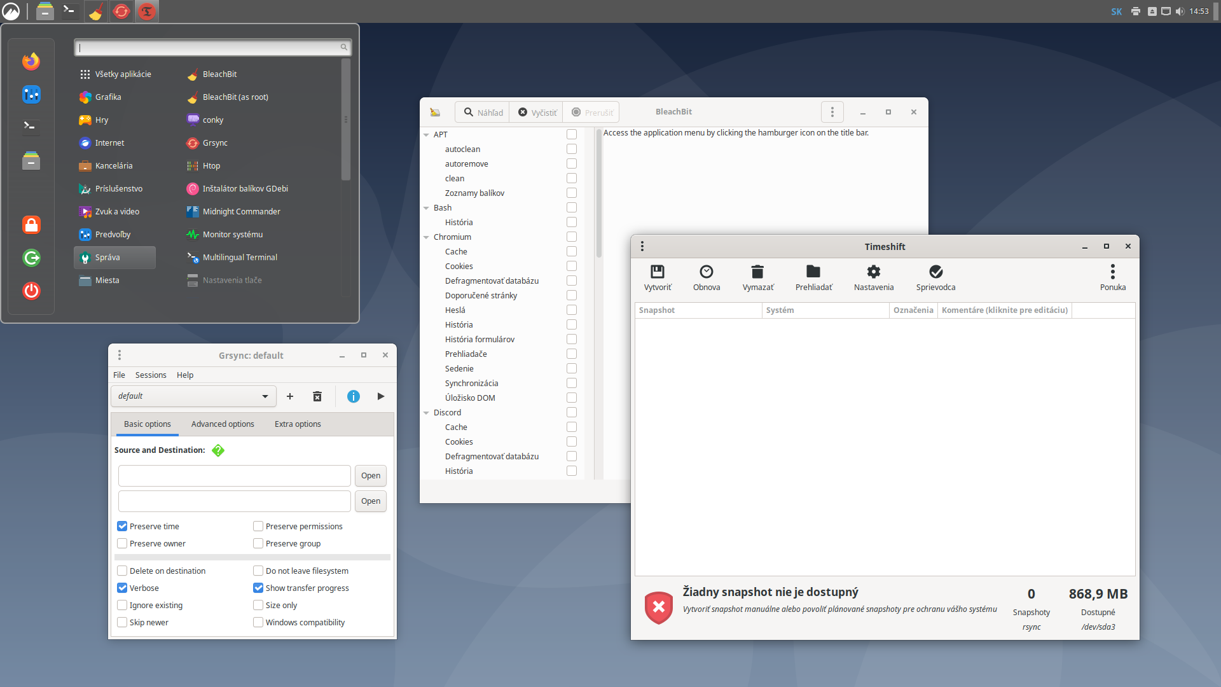Image resolution: width=1221 pixels, height=687 pixels.
Task: Click Source and Destination help icon
Action: [x=218, y=450]
